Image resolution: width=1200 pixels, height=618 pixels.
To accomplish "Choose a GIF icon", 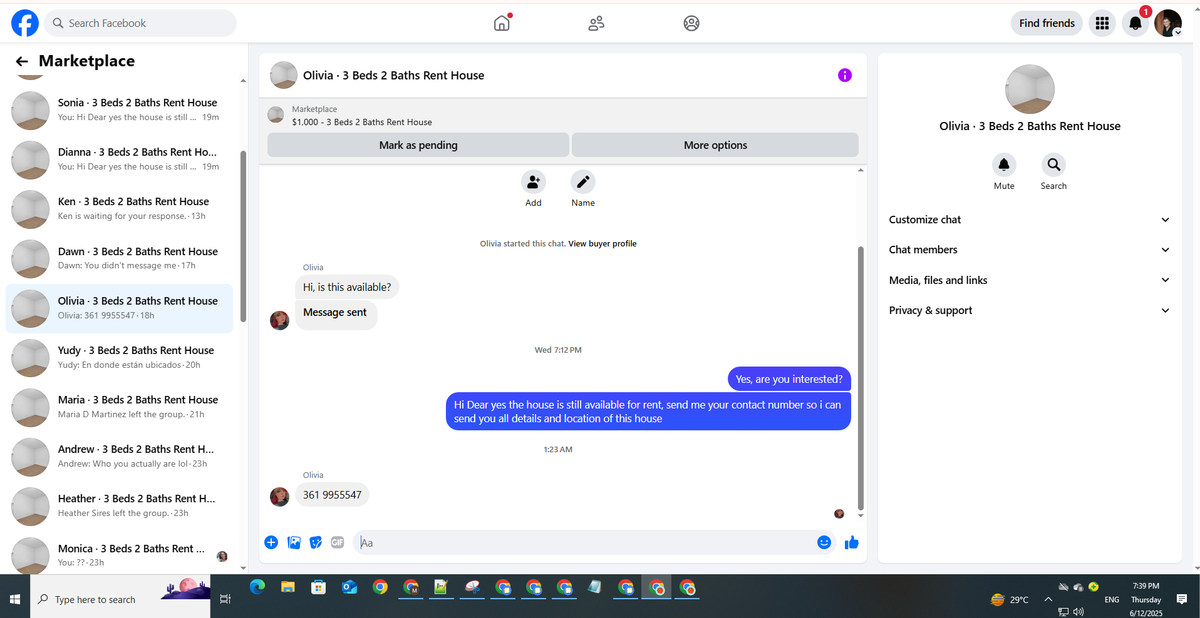I will click(x=338, y=542).
